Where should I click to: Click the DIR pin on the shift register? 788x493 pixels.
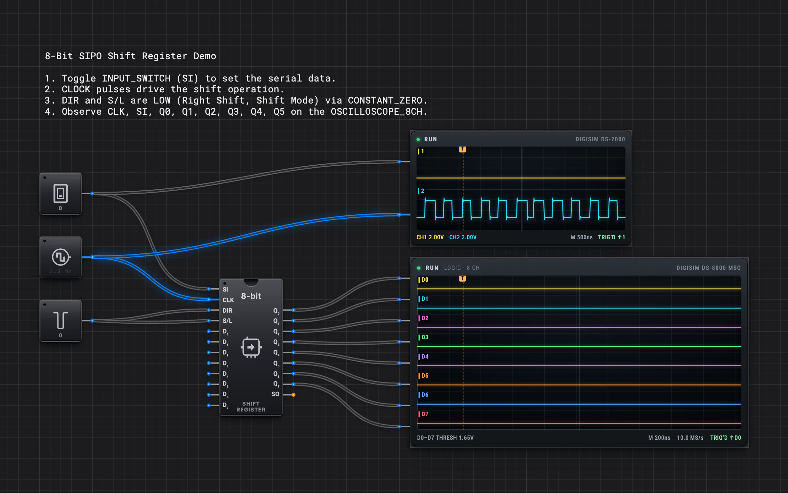coord(209,310)
